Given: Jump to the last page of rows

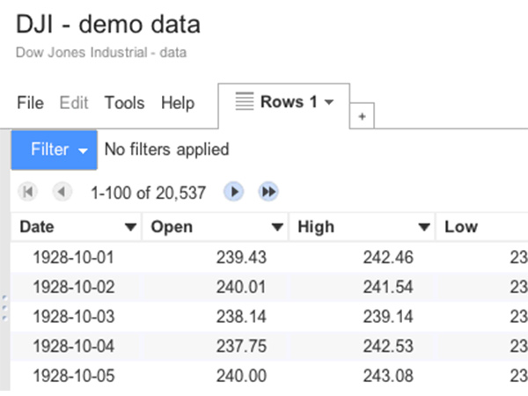Looking at the screenshot, I should (x=268, y=191).
